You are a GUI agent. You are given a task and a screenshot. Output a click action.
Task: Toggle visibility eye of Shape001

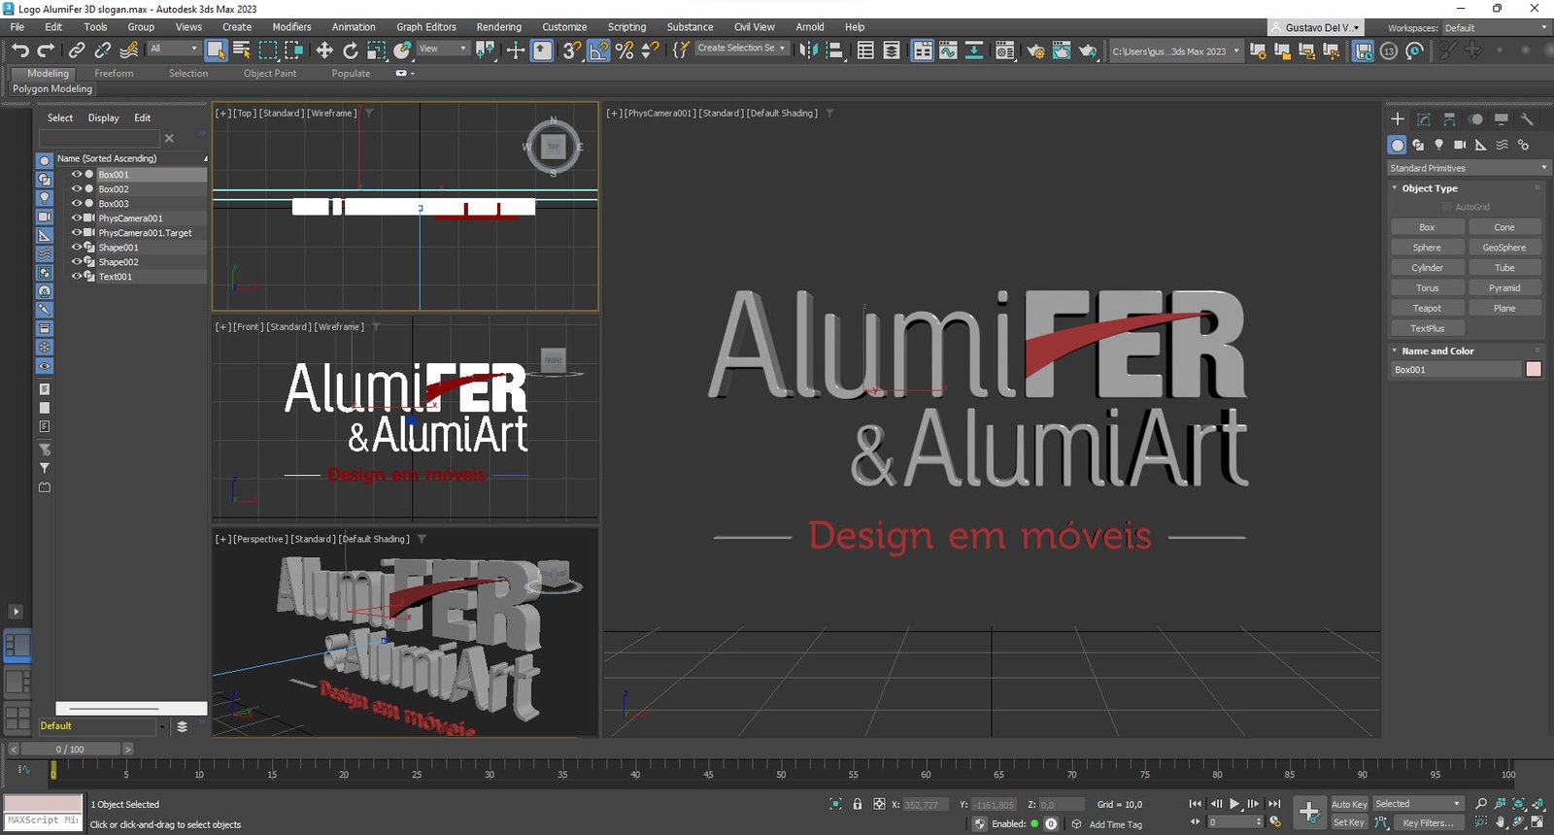[x=77, y=247]
